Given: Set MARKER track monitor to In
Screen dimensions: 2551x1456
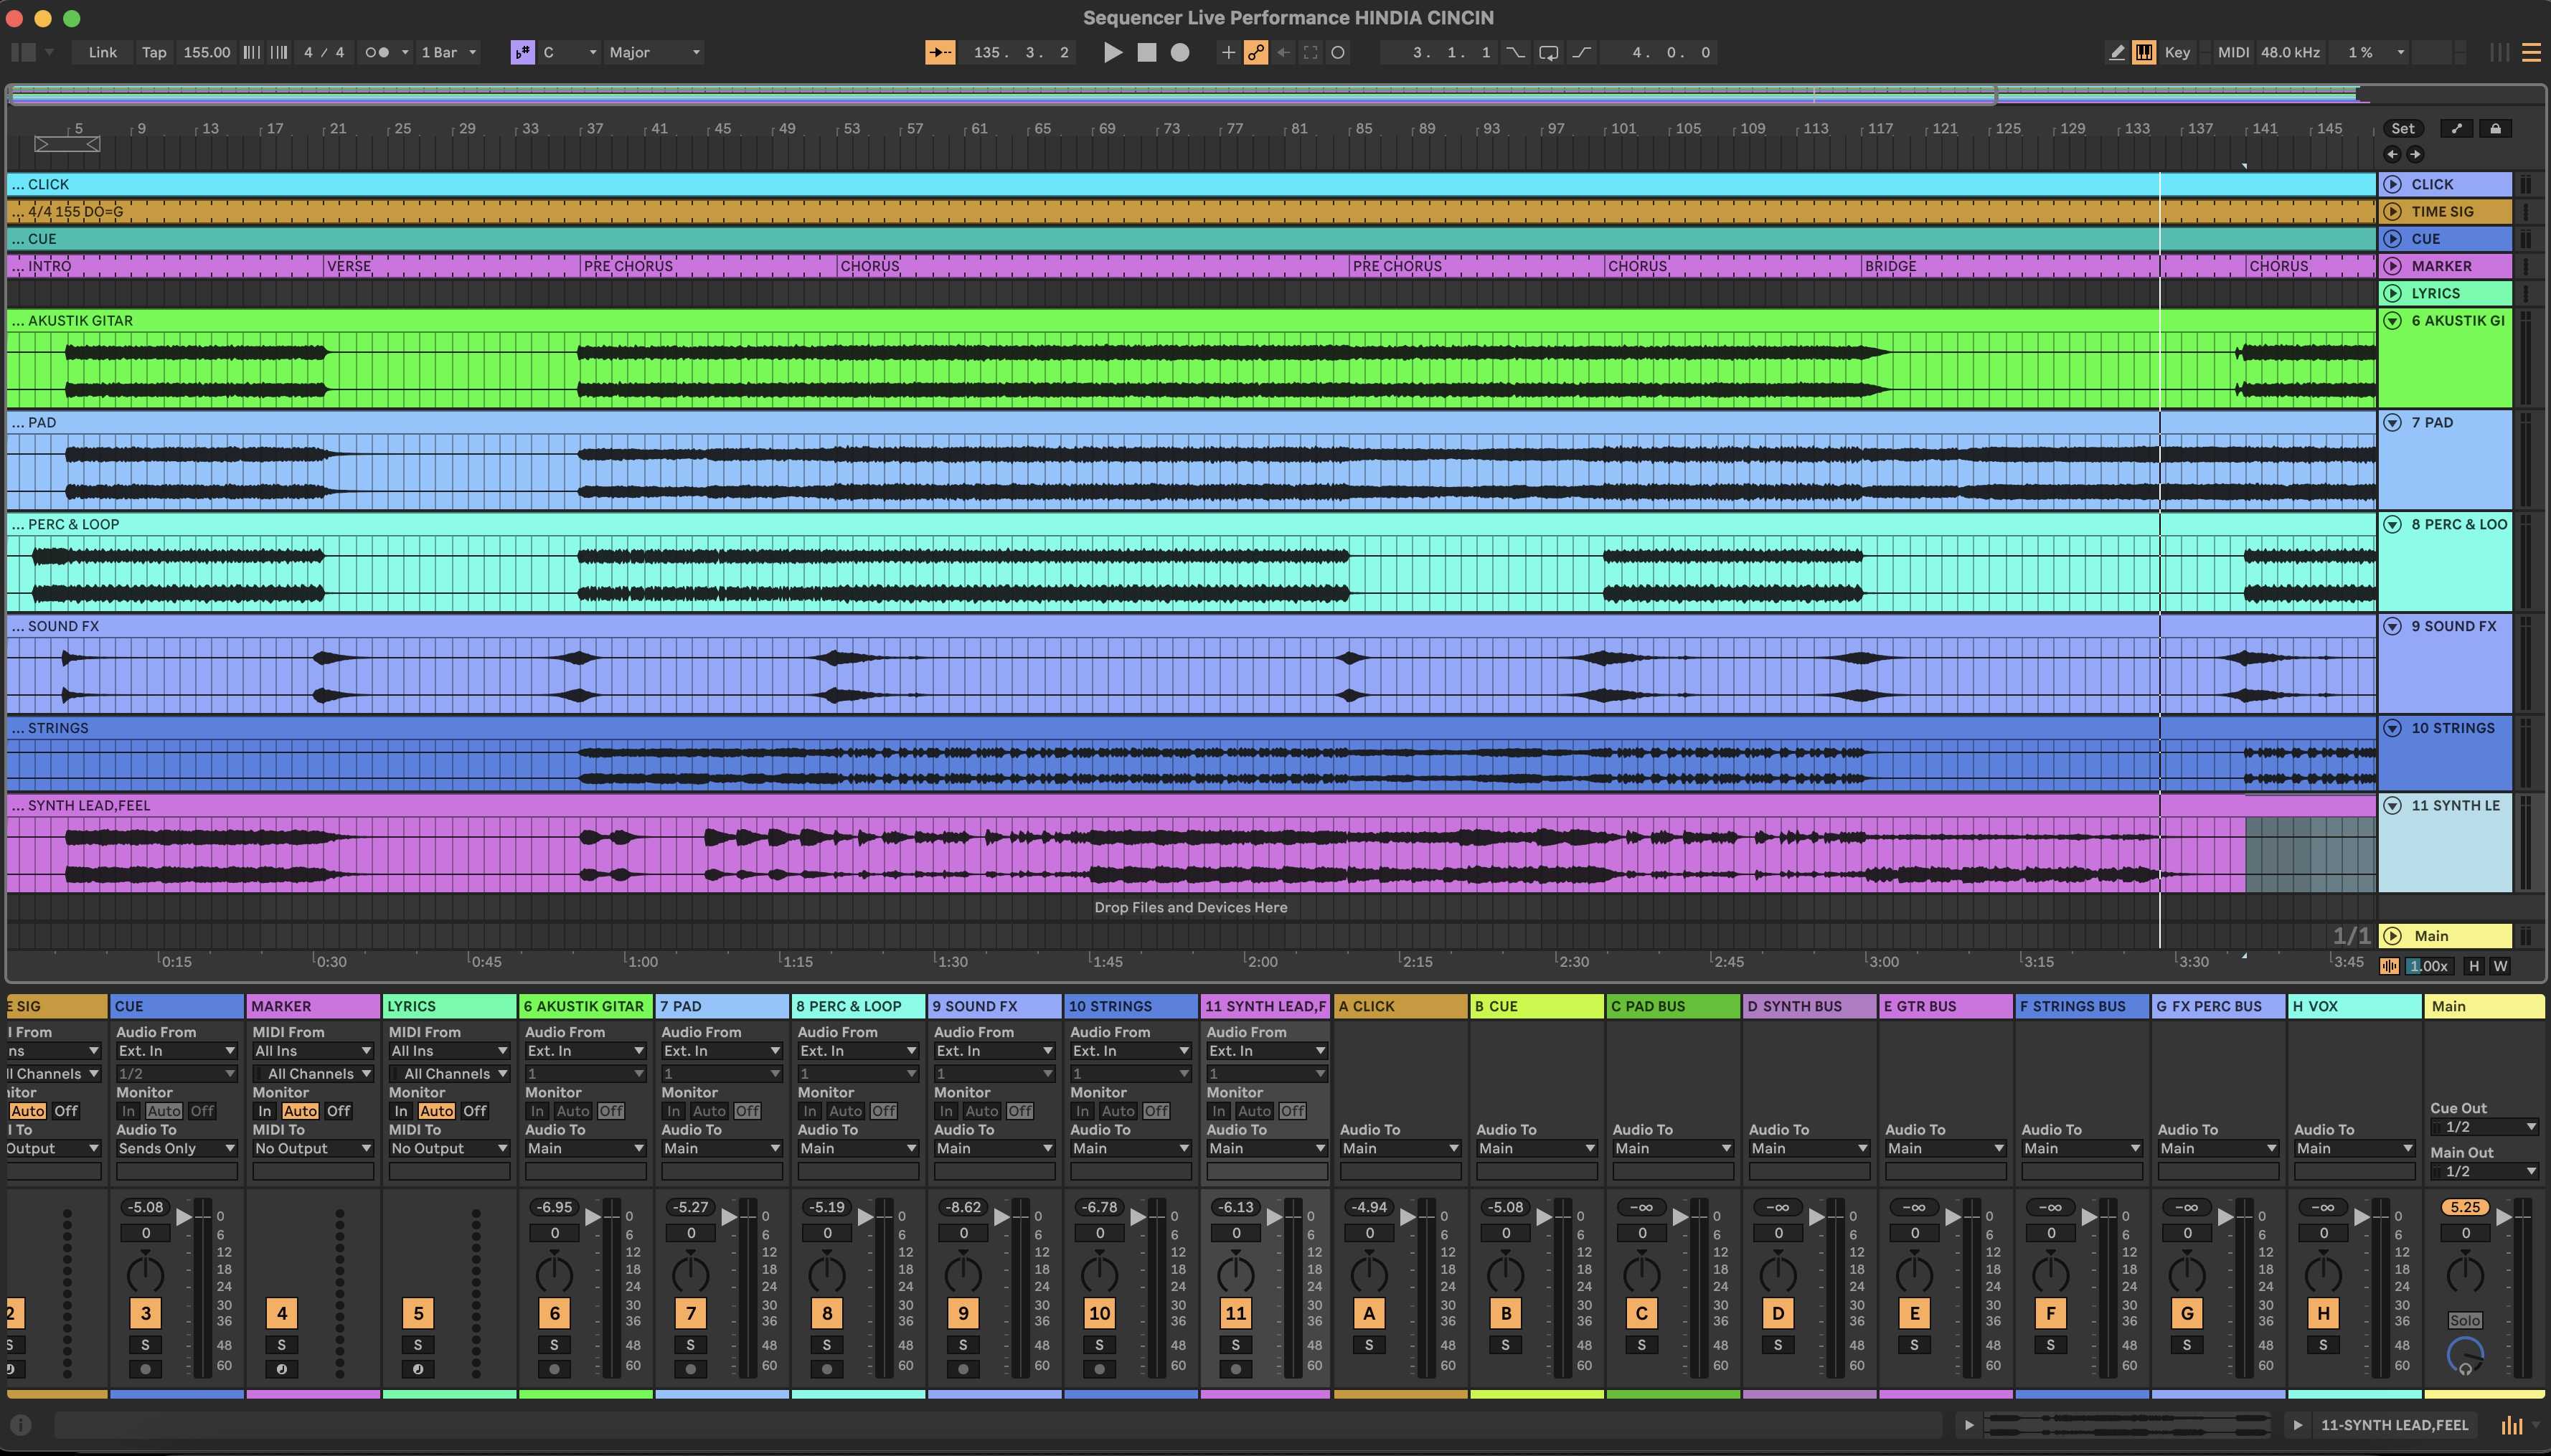Looking at the screenshot, I should [264, 1111].
